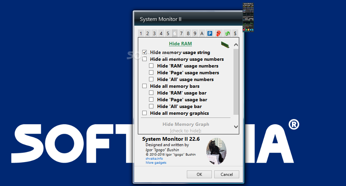Viewport: 346px width, 186px height.
Task: Check Hide all memory bars
Action: (145, 86)
